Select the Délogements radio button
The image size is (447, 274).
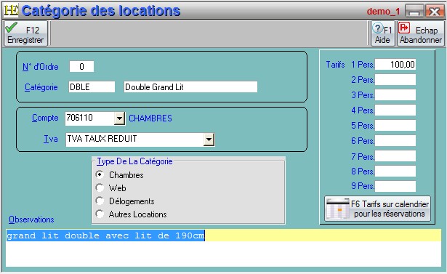pyautogui.click(x=100, y=201)
